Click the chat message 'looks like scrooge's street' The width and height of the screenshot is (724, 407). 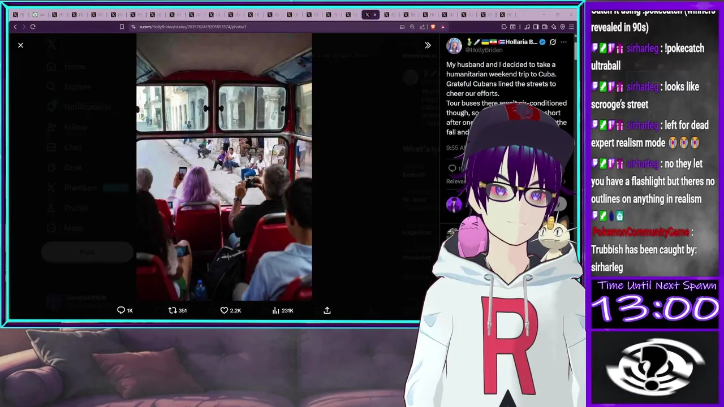tap(645, 96)
